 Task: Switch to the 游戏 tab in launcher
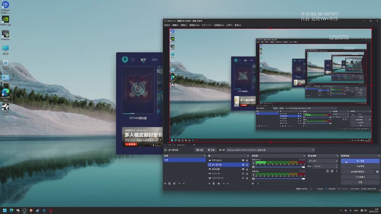click(154, 60)
